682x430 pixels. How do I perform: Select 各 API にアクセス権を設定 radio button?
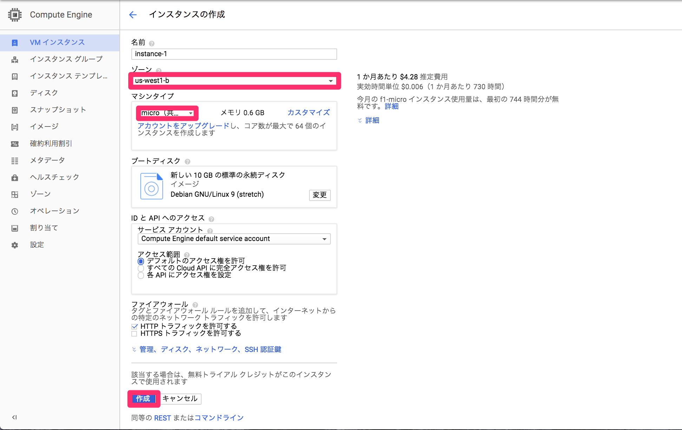pos(141,275)
